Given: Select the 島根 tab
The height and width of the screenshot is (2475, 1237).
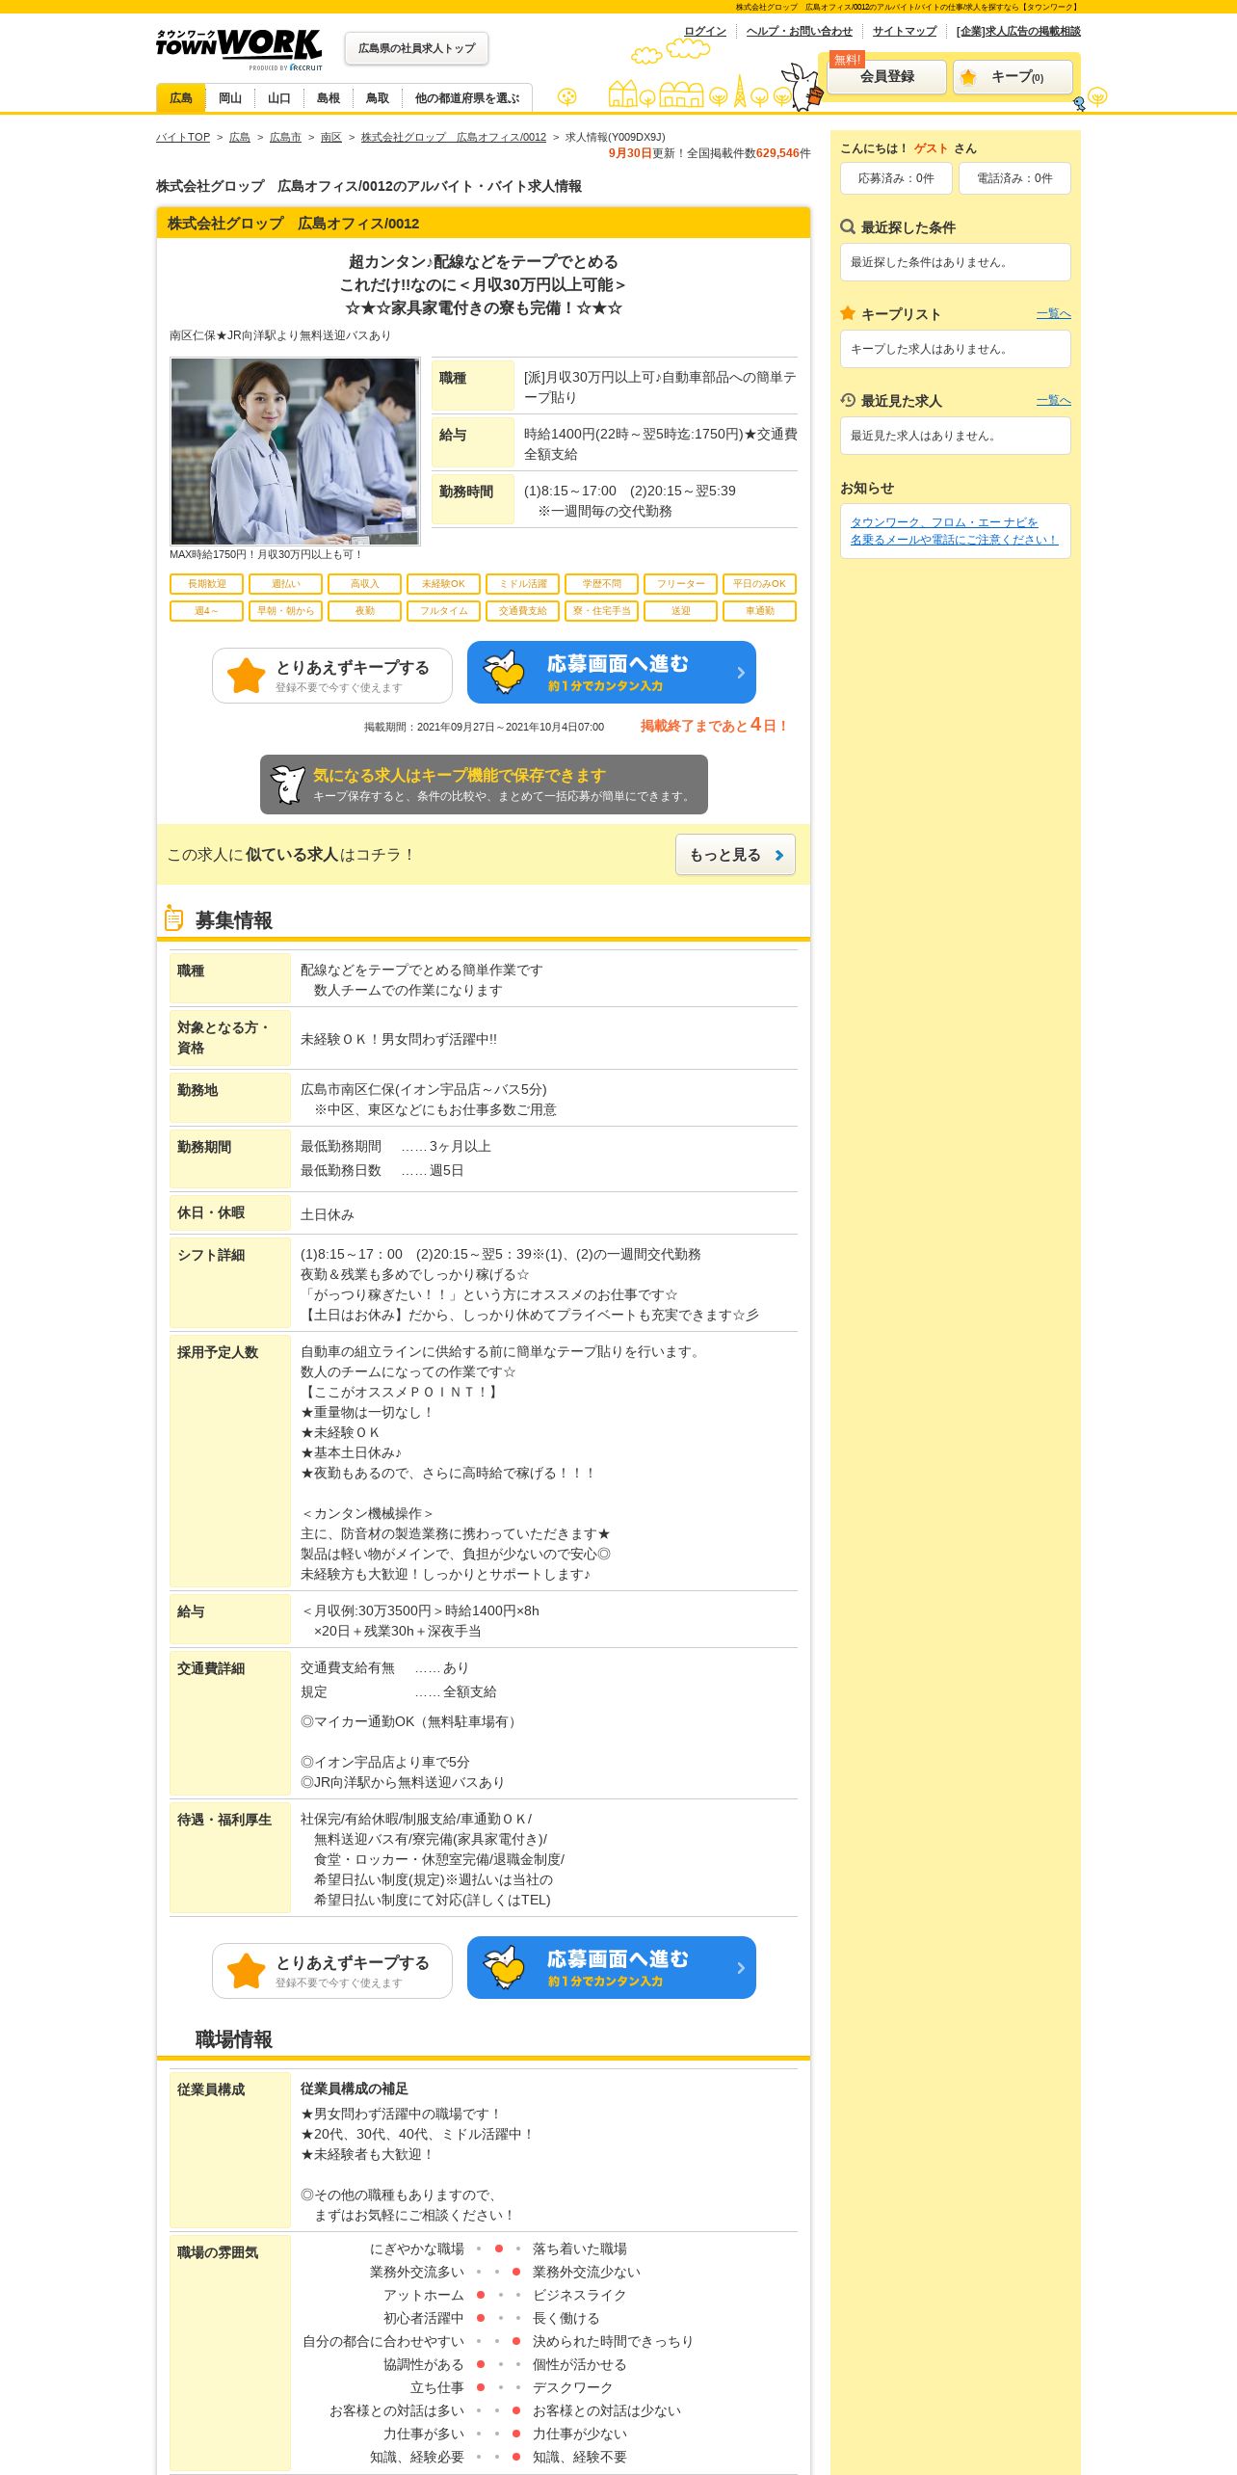Looking at the screenshot, I should click(329, 98).
